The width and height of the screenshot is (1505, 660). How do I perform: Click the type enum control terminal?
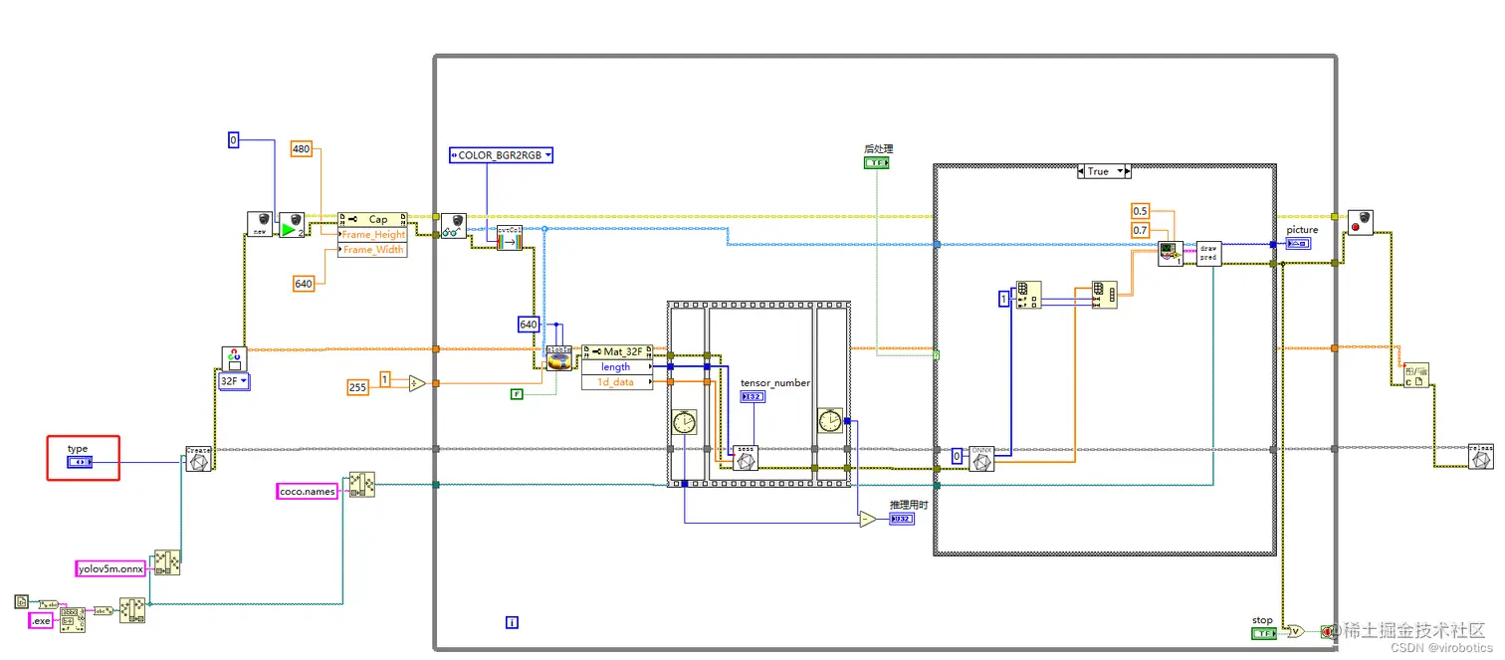tap(81, 463)
